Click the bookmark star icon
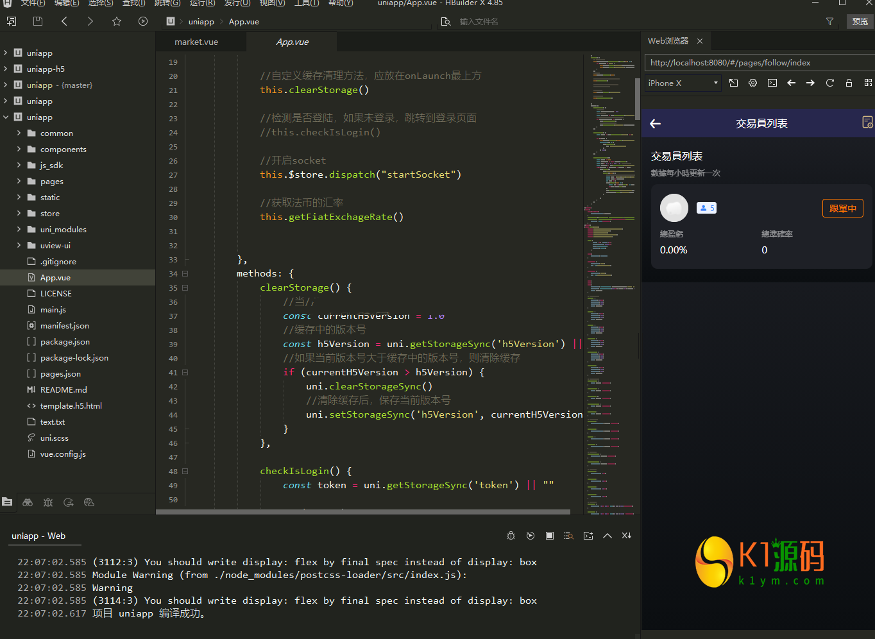The height and width of the screenshot is (639, 875). [x=117, y=21]
